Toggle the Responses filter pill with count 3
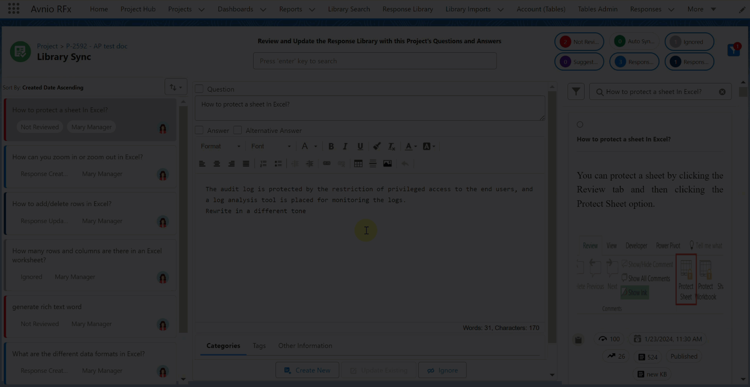The height and width of the screenshot is (387, 750). [634, 62]
